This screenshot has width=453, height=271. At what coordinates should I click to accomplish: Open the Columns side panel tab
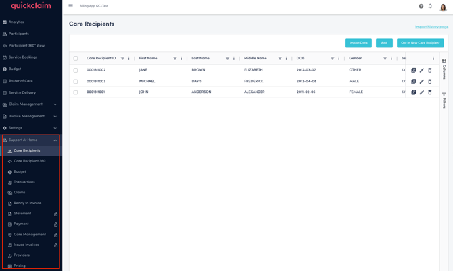coord(444,70)
